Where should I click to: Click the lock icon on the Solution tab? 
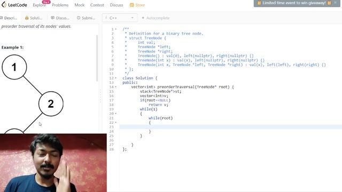pos(27,18)
